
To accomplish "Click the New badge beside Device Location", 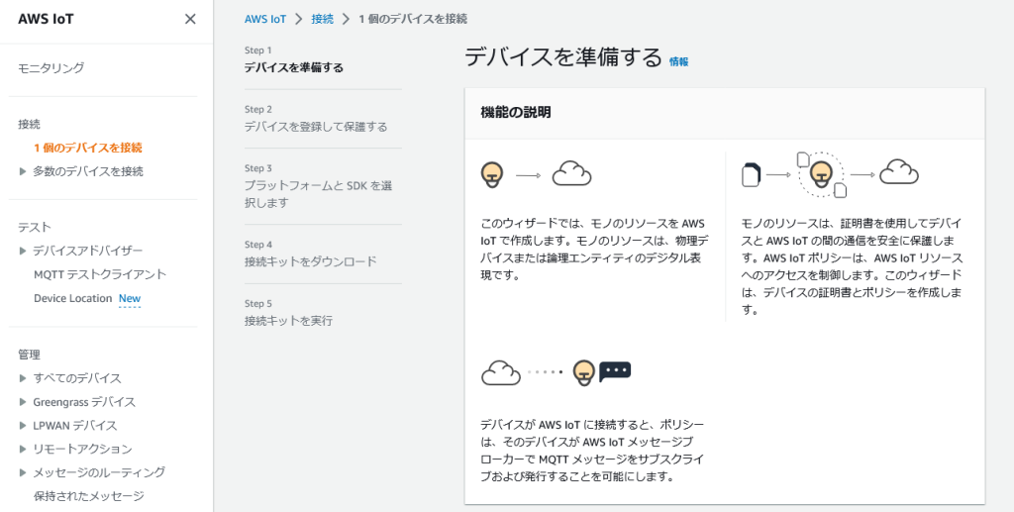I will click(130, 299).
